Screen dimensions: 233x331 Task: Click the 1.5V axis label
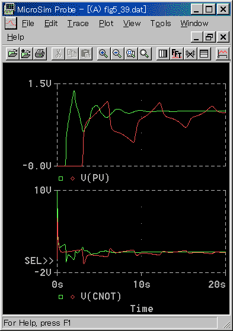click(40, 83)
